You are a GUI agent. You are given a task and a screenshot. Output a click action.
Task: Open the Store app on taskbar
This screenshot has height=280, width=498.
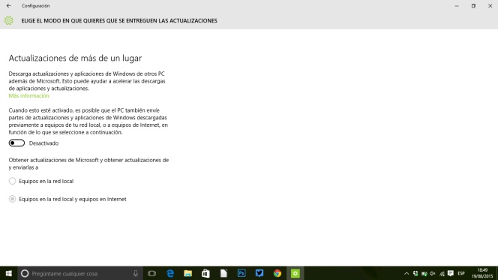(205, 273)
